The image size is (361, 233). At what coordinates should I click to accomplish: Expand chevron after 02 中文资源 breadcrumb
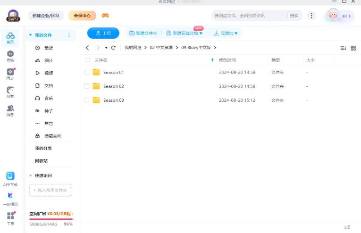(x=177, y=48)
